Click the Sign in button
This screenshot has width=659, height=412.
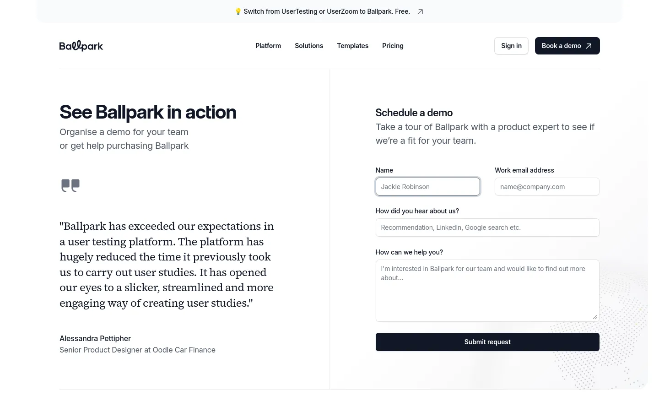point(511,46)
